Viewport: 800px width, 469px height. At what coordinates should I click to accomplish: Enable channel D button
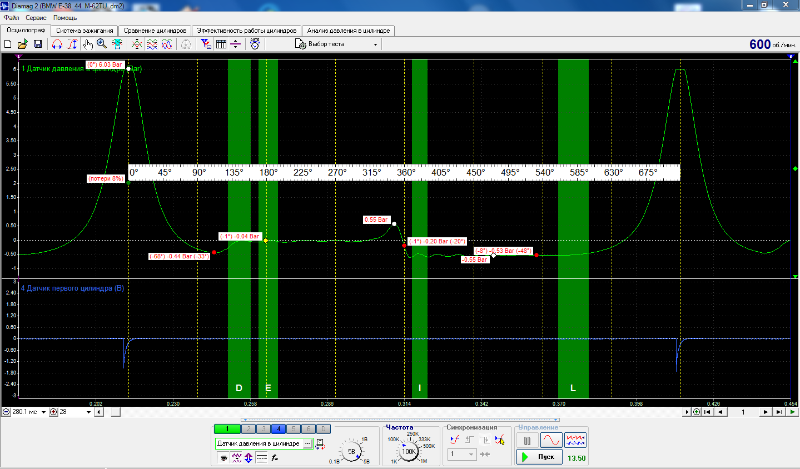point(324,429)
